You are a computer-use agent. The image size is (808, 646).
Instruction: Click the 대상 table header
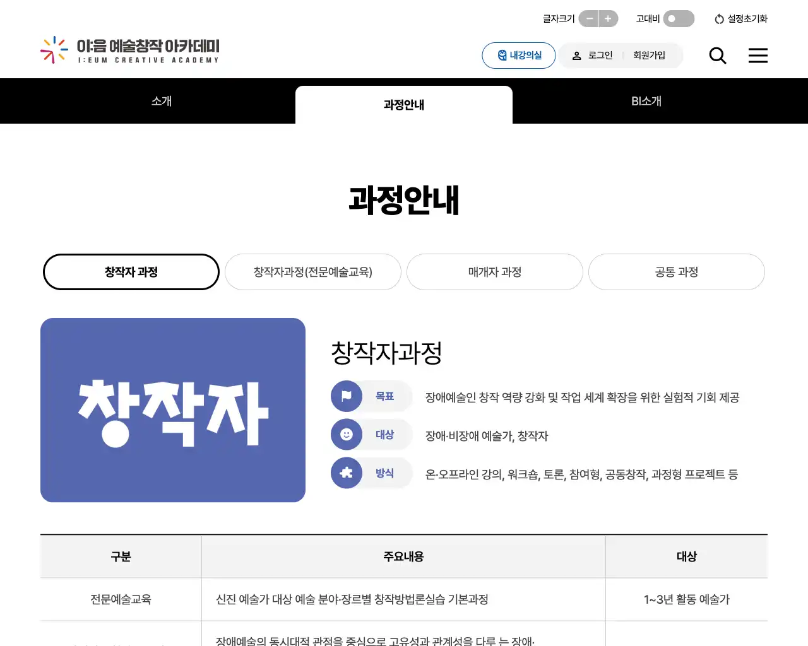coord(687,556)
